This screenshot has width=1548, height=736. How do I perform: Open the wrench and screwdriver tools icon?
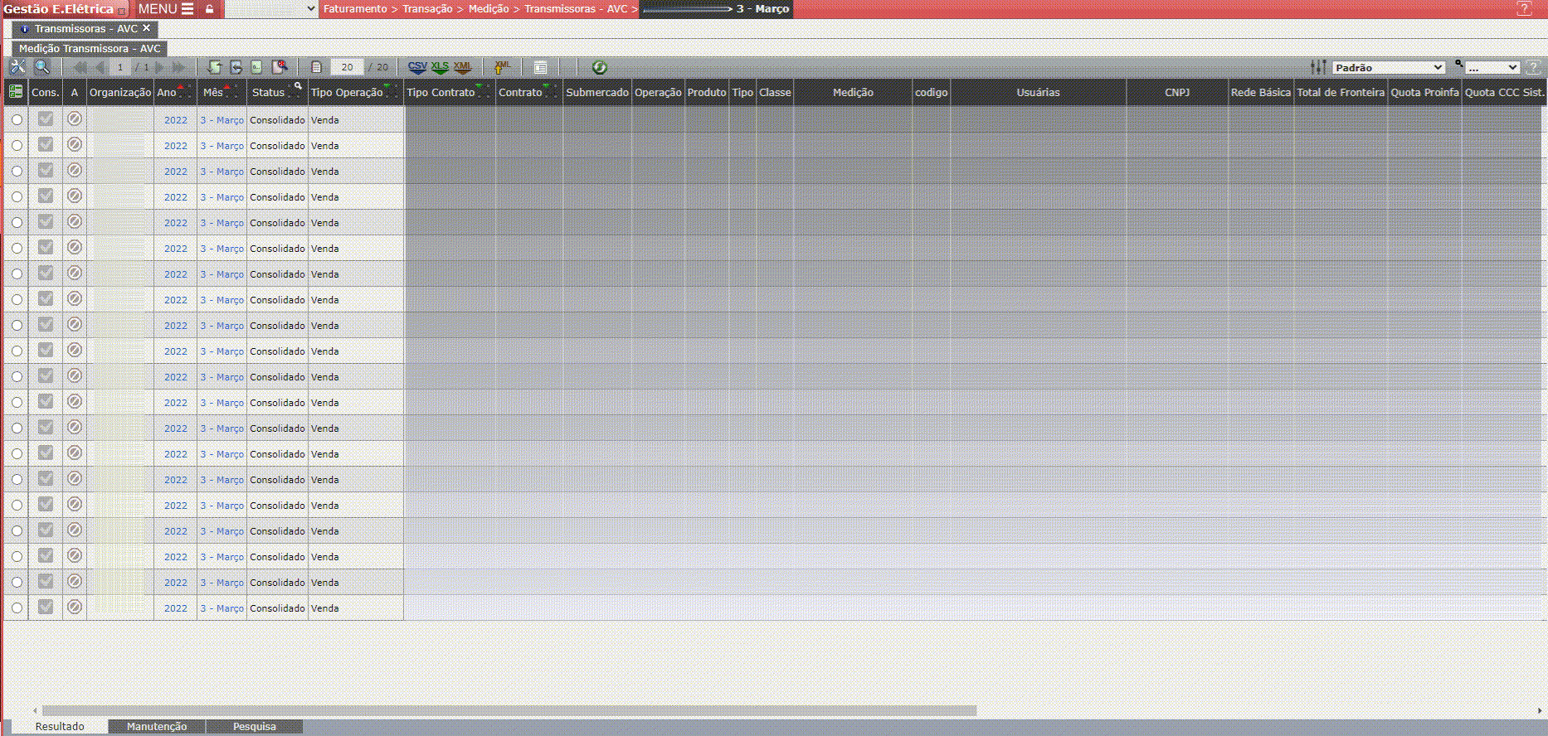[x=17, y=67]
